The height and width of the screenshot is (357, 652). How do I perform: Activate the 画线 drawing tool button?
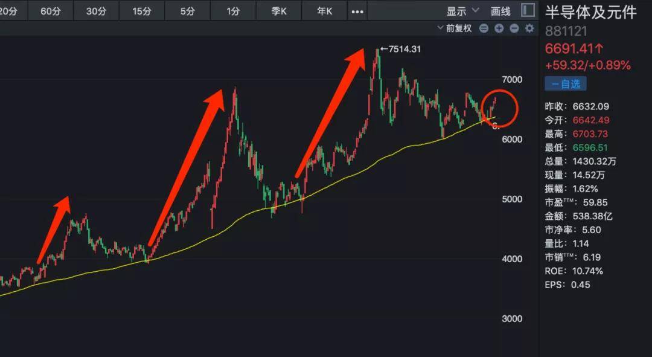[x=500, y=11]
